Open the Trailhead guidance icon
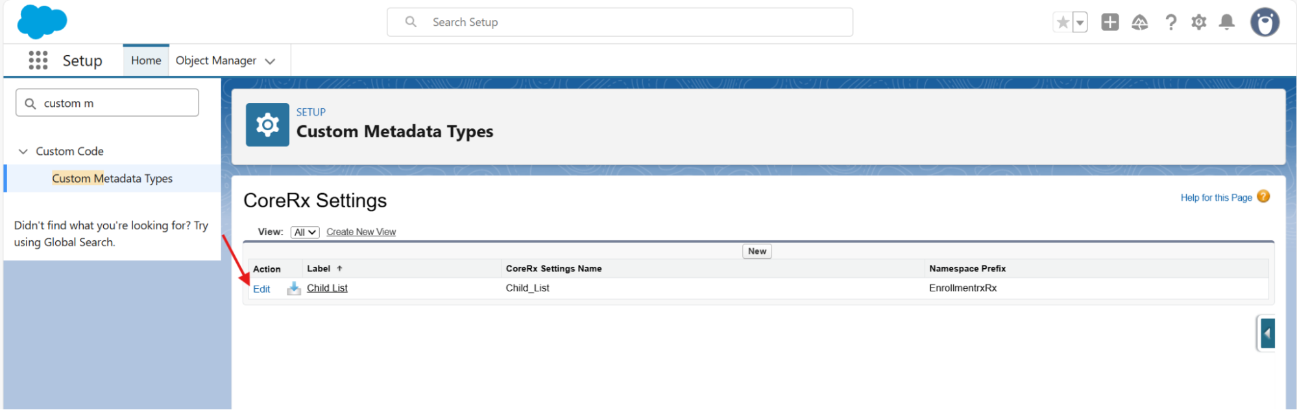This screenshot has width=1297, height=410. (1140, 23)
